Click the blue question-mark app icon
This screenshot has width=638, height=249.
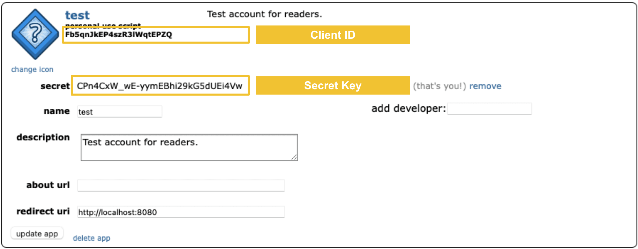35,34
